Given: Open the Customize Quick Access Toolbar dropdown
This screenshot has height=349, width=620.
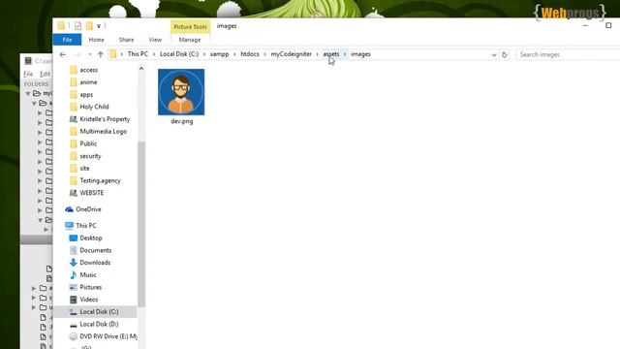Looking at the screenshot, I should pos(99,26).
